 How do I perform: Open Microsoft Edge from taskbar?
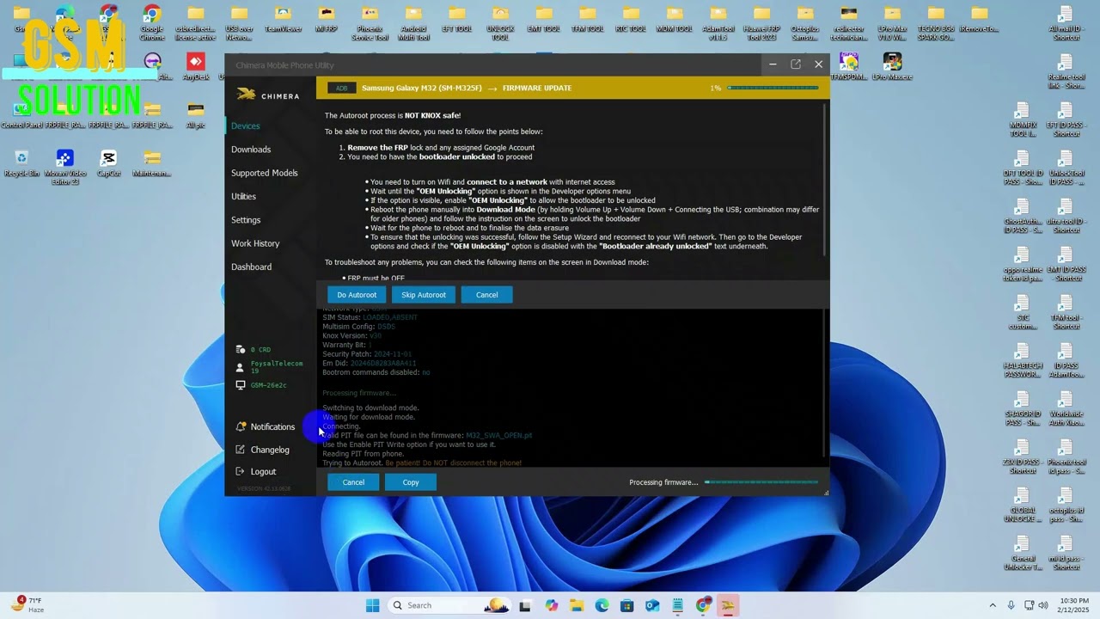pyautogui.click(x=602, y=605)
